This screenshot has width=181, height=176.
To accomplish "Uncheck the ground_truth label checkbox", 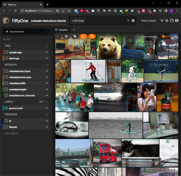I will point(6,108).
